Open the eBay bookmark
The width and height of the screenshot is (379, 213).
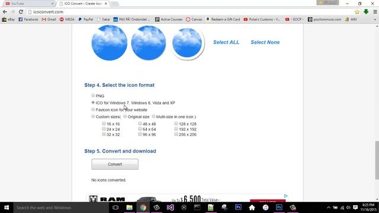pyautogui.click(x=8, y=20)
